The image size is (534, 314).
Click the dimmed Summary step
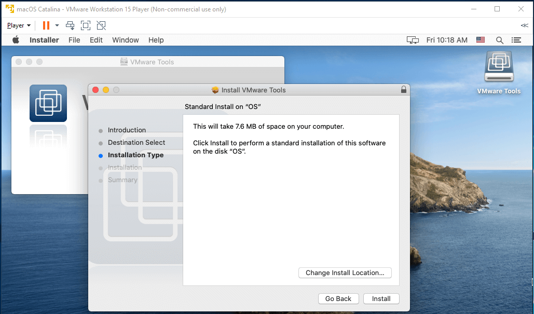[x=122, y=180]
